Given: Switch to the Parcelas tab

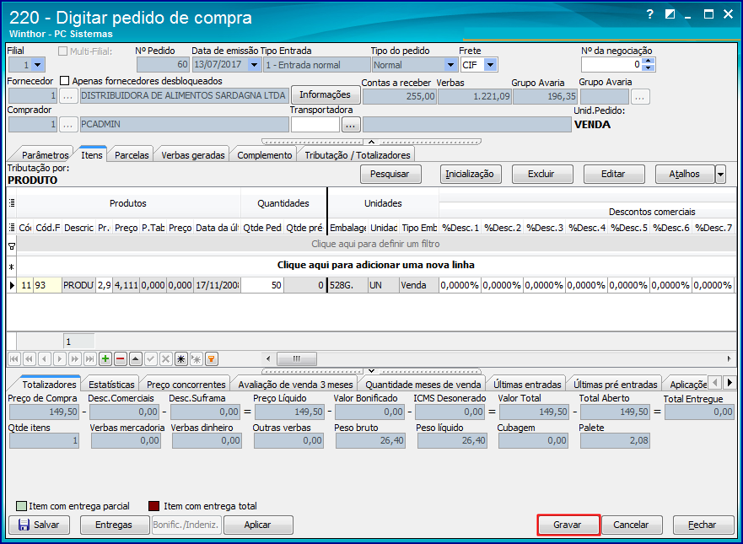Looking at the screenshot, I should (x=132, y=155).
